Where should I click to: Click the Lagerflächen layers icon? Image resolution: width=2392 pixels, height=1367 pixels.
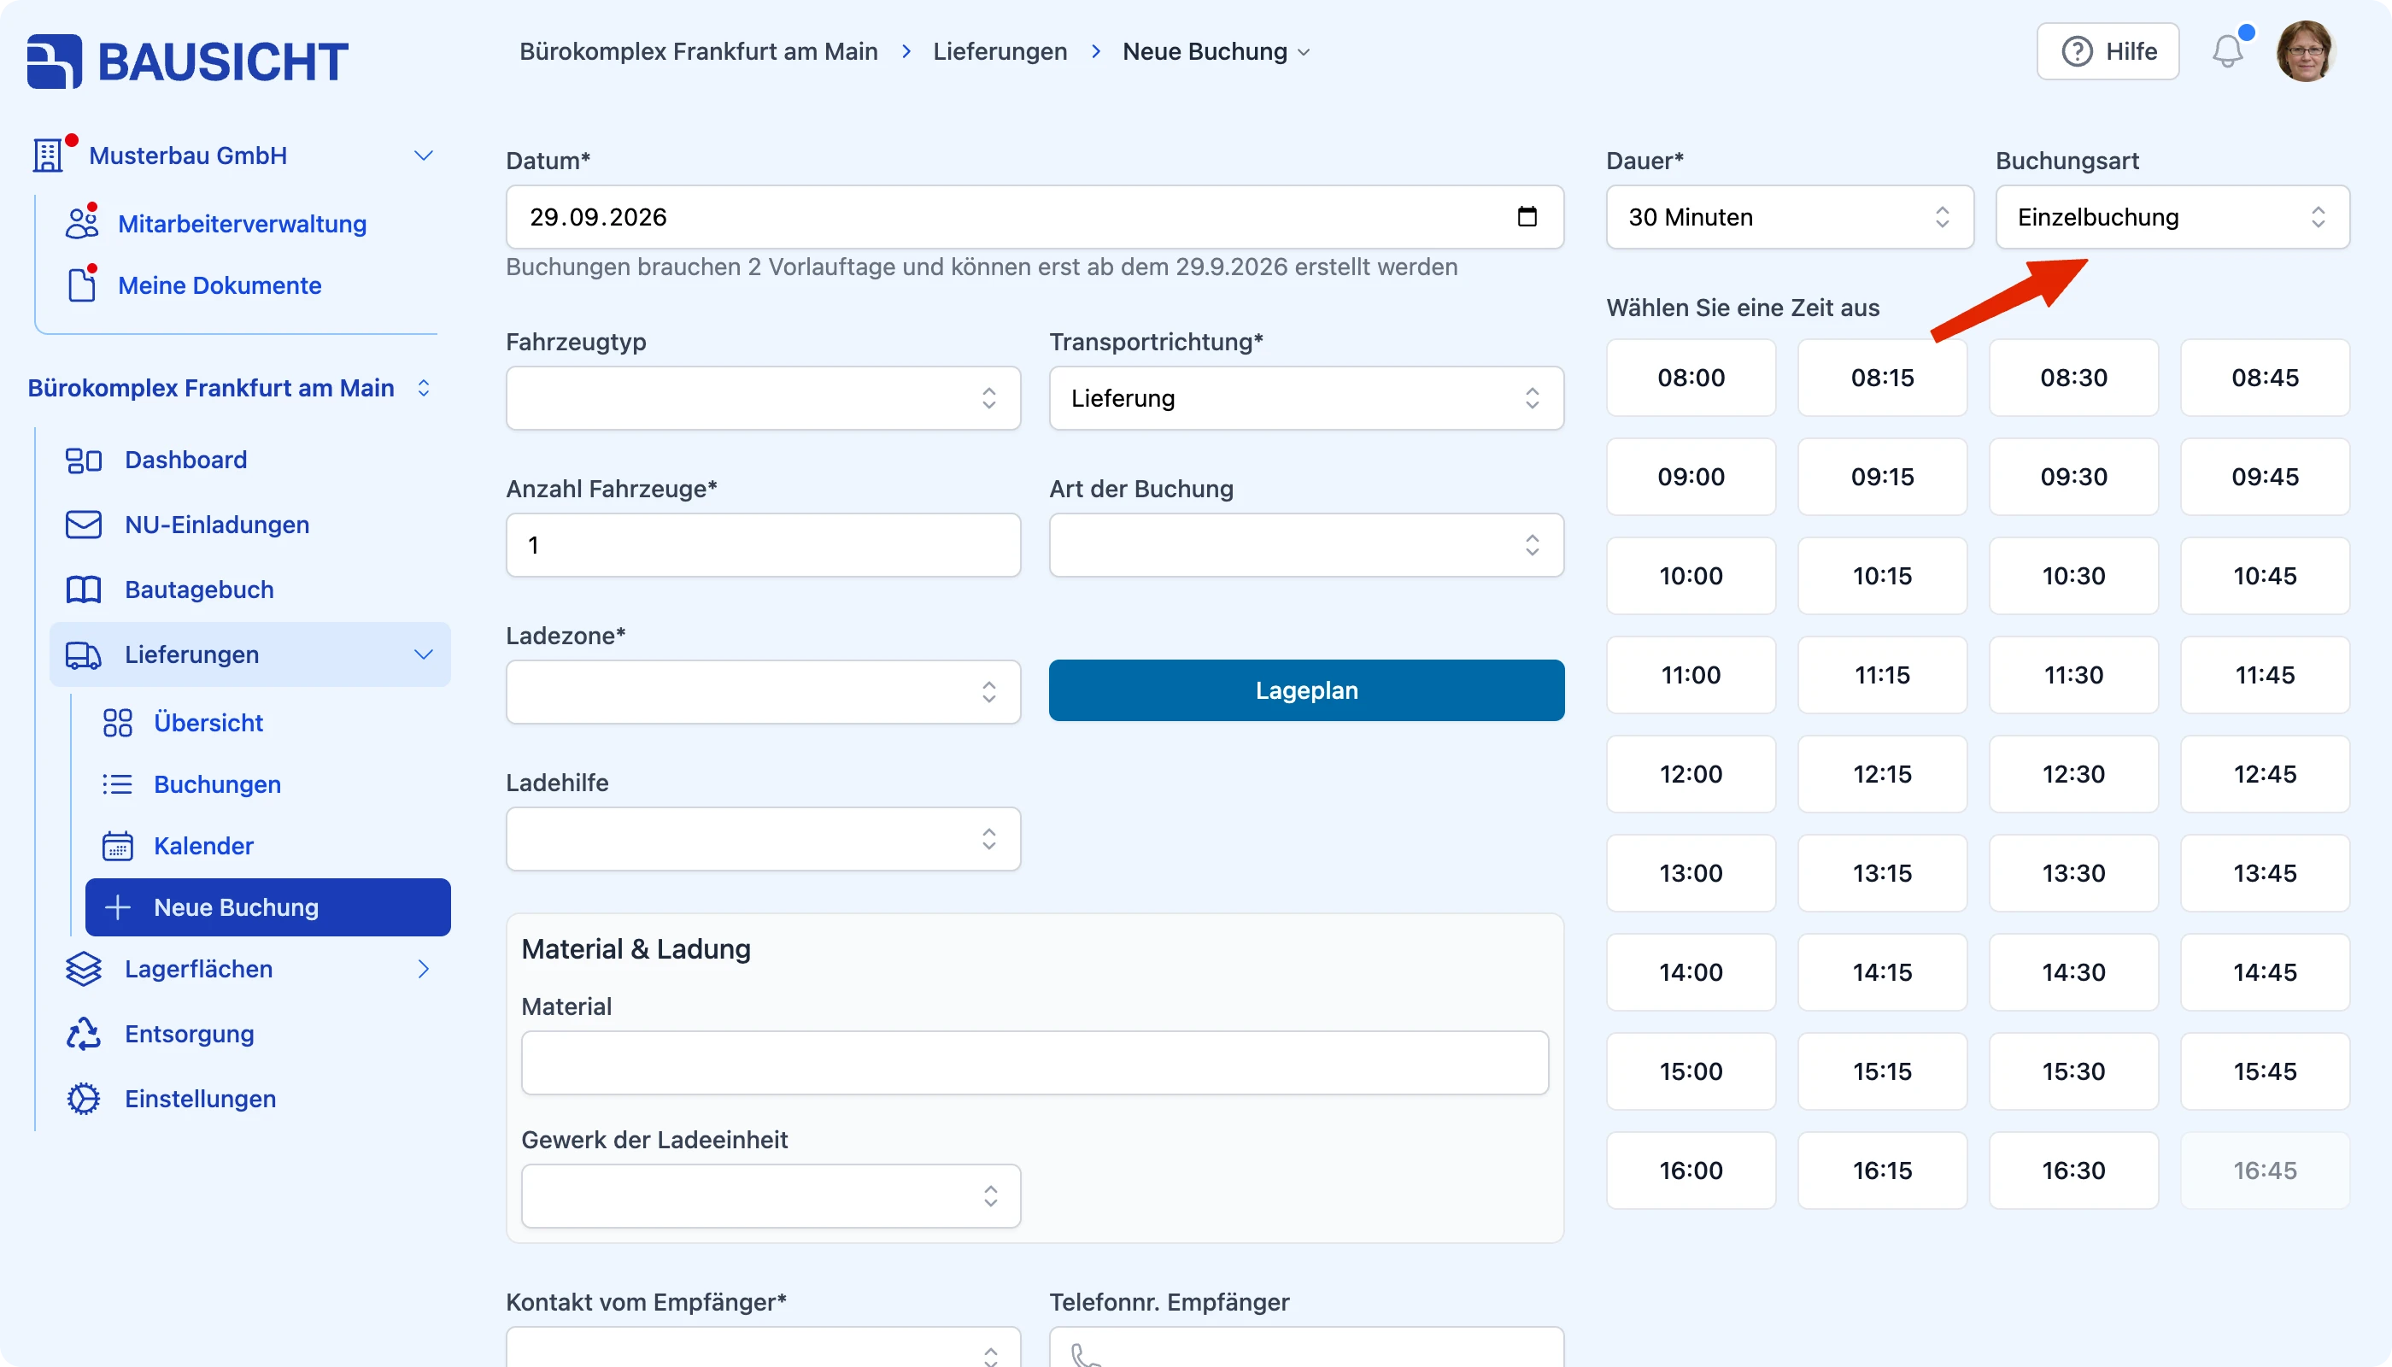click(x=84, y=969)
